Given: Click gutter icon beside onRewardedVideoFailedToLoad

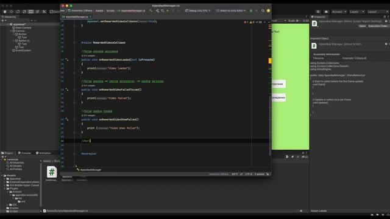Looking at the screenshot, I should pyautogui.click(x=66, y=89).
